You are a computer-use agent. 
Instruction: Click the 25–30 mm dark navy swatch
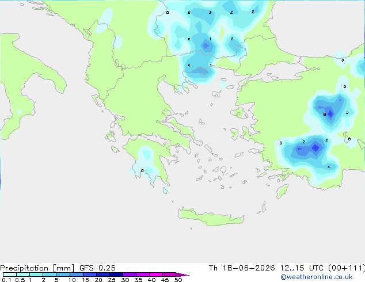point(116,275)
